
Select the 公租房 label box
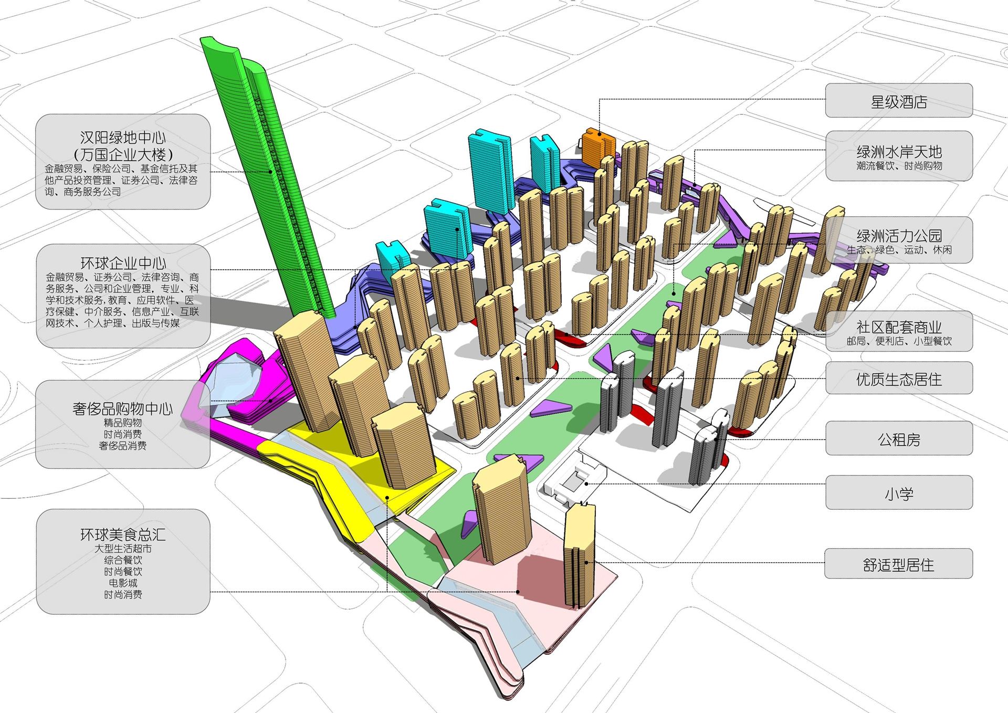898,439
